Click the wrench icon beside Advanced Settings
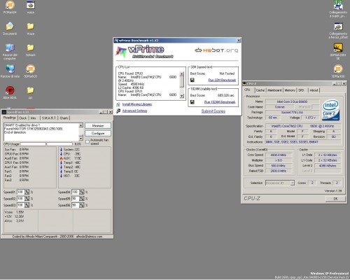Image resolution: width=350 pixels, height=280 pixels. (x=118, y=111)
